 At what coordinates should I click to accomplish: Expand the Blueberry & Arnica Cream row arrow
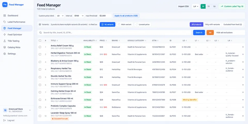point(243,62)
